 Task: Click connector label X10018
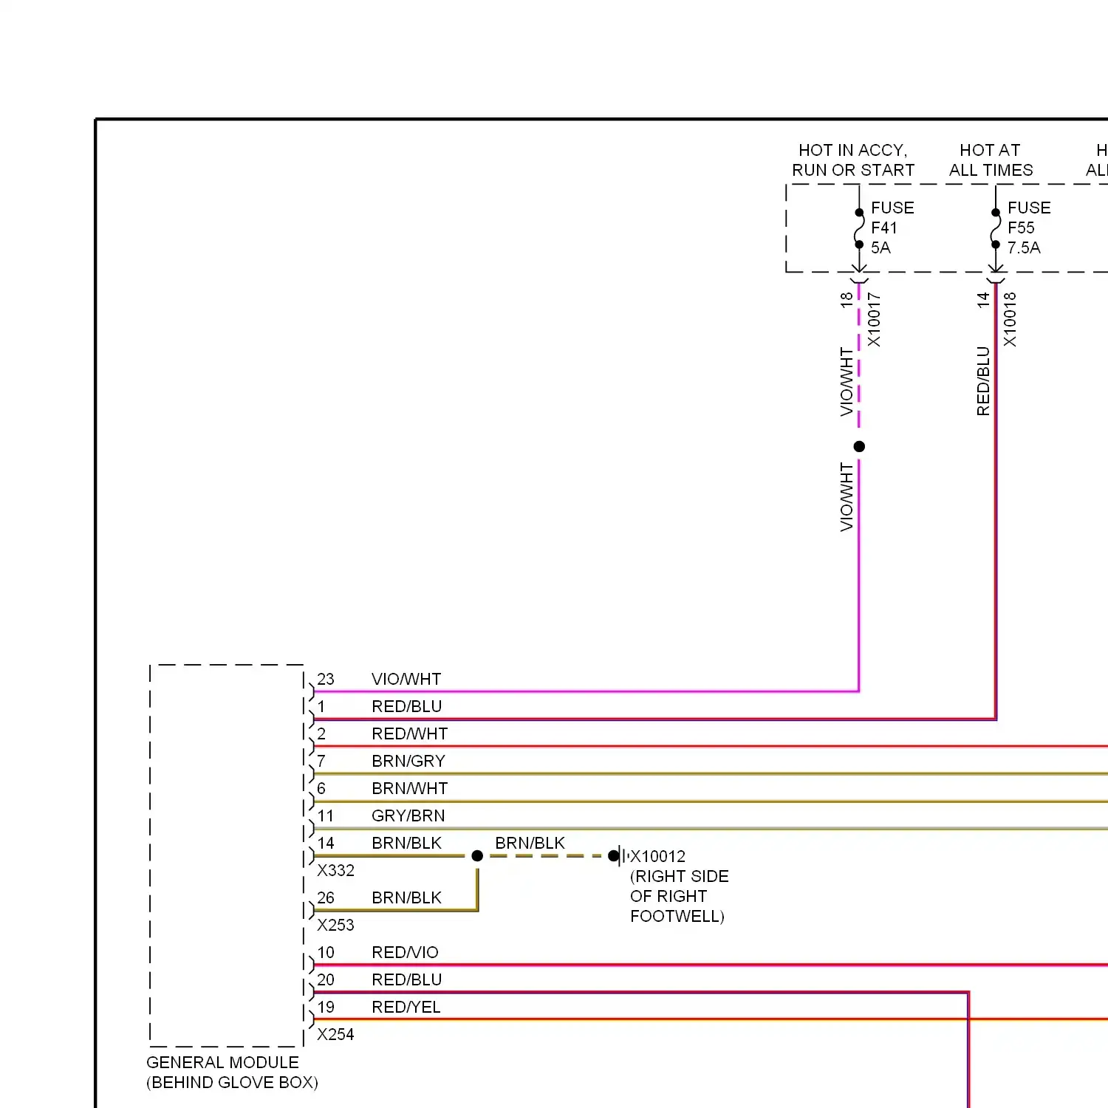pyautogui.click(x=1010, y=320)
